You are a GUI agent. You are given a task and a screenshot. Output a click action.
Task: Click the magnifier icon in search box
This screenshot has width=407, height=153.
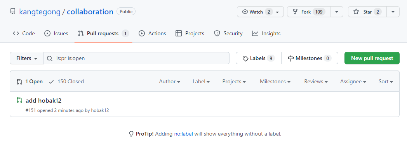50,58
